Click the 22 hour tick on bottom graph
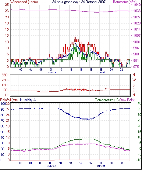The width and height of the screenshot is (142, 172). 121,163
